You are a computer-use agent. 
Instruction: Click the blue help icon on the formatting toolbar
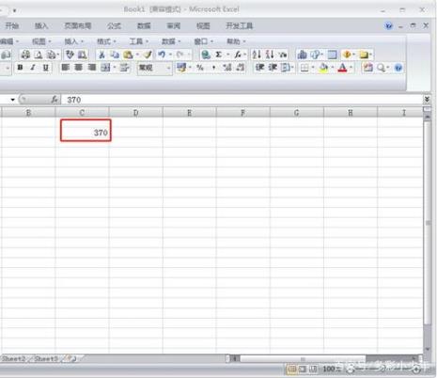tap(398, 68)
